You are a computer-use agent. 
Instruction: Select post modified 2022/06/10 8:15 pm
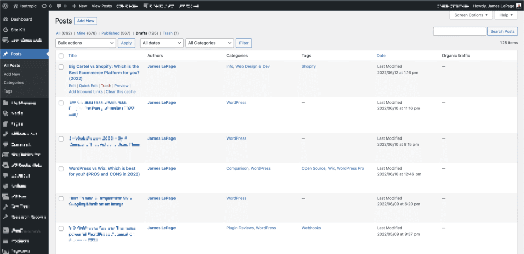pyautogui.click(x=61, y=138)
